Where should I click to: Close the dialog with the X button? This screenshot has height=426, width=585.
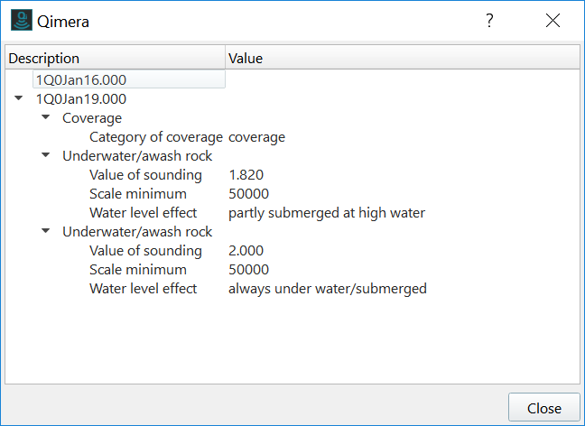552,21
